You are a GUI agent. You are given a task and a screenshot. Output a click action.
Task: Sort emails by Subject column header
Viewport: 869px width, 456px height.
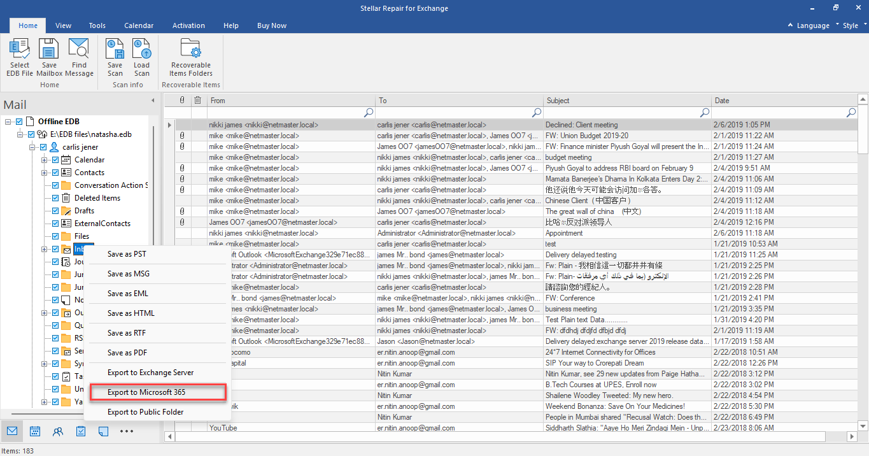click(628, 100)
